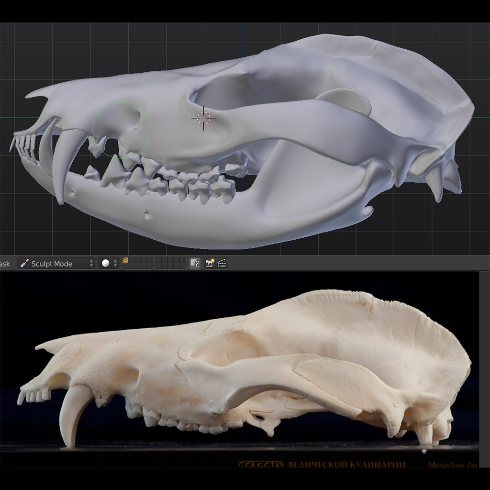
Task: Open the Mask menu in the header
Action: [x=4, y=263]
